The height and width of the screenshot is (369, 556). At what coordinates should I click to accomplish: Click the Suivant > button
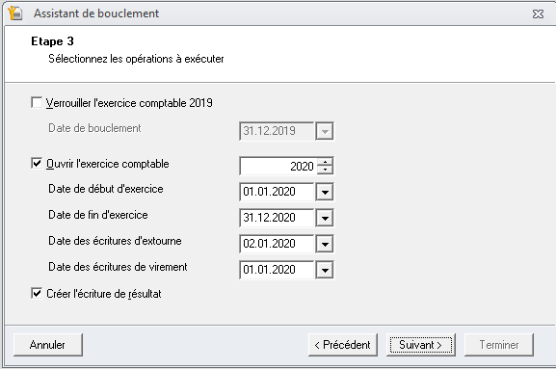coord(420,345)
